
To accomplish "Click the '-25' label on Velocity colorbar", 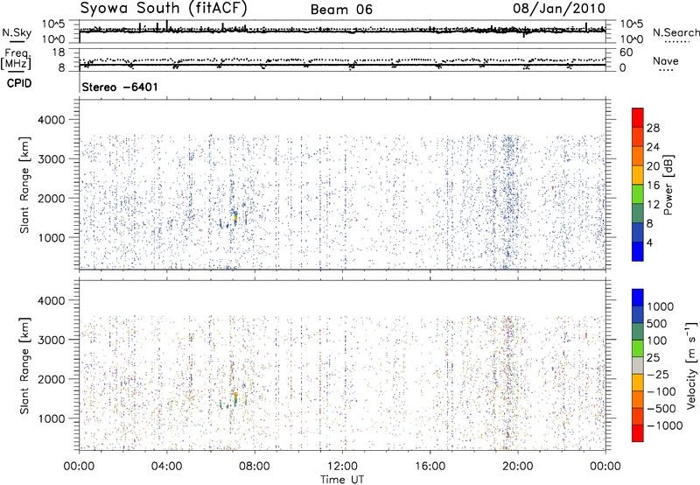I will pyautogui.click(x=660, y=374).
